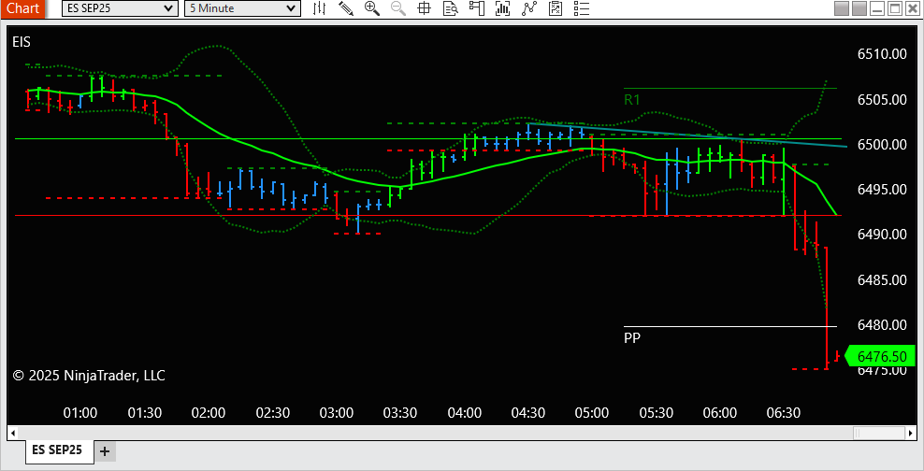Select the crosshair cursor tool

click(x=425, y=8)
